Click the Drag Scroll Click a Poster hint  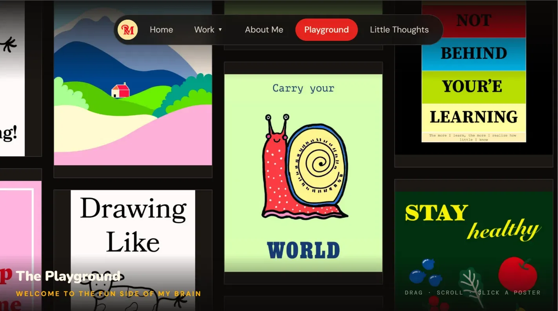pos(473,293)
